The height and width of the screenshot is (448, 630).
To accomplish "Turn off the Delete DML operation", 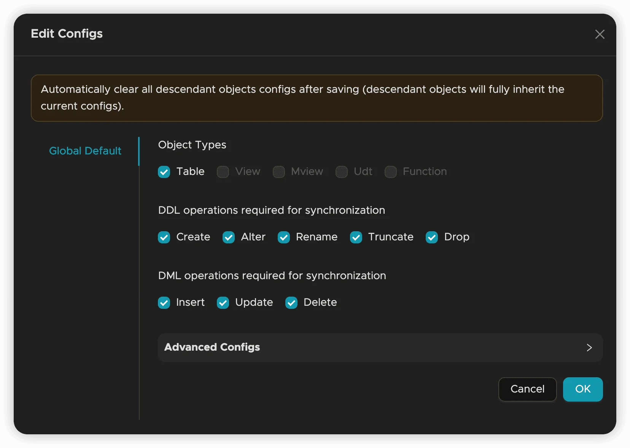I will [x=291, y=303].
